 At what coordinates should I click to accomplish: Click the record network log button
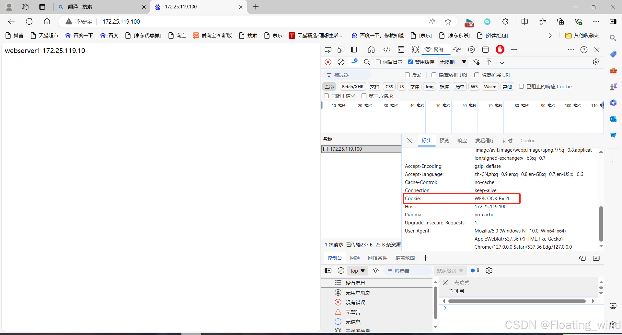[328, 62]
